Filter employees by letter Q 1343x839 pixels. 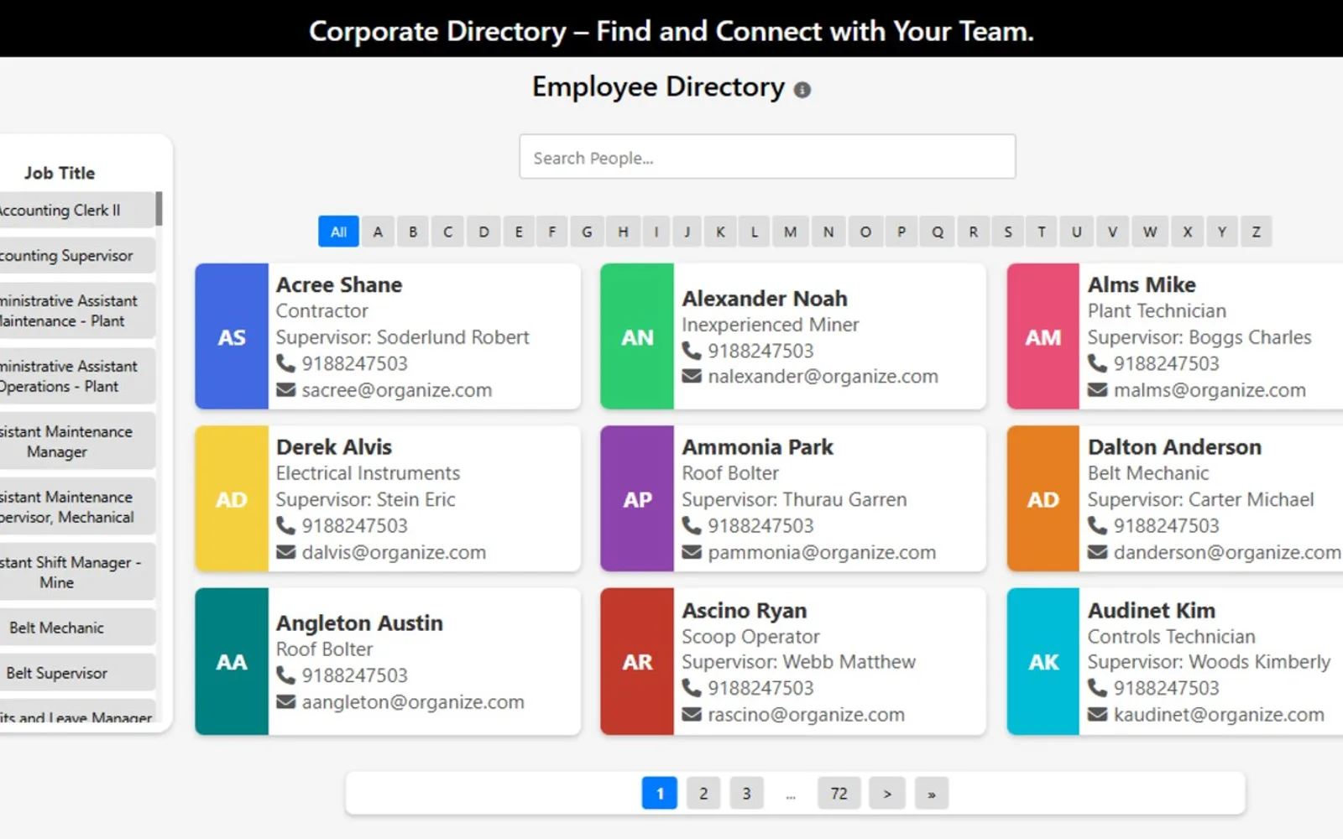[x=937, y=232]
